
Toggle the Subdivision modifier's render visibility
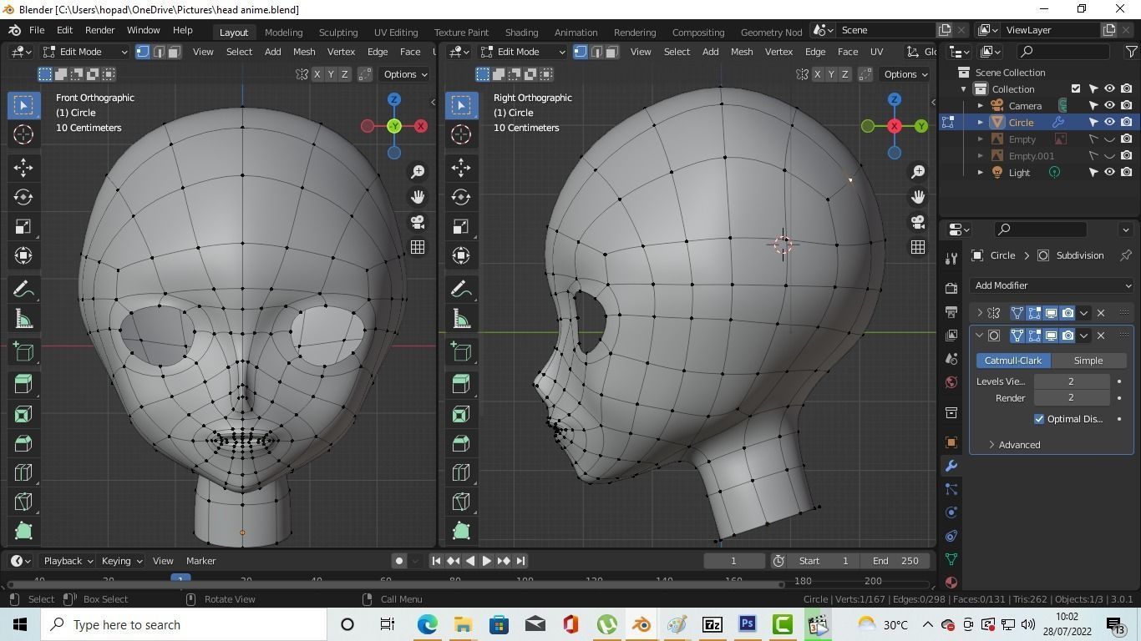1067,335
